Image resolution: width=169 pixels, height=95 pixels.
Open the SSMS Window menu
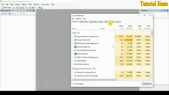[36, 4]
